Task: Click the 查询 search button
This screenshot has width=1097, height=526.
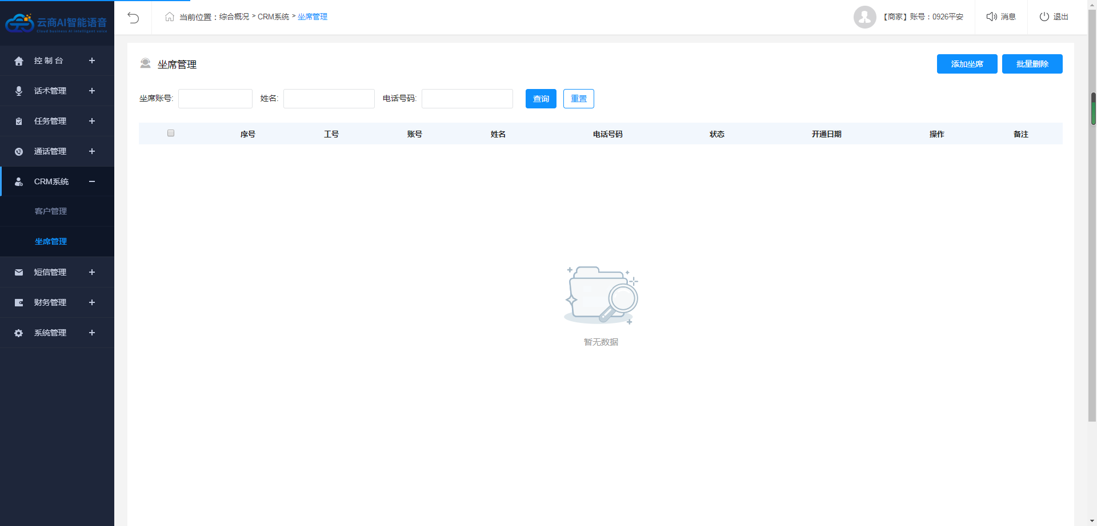Action: [541, 99]
